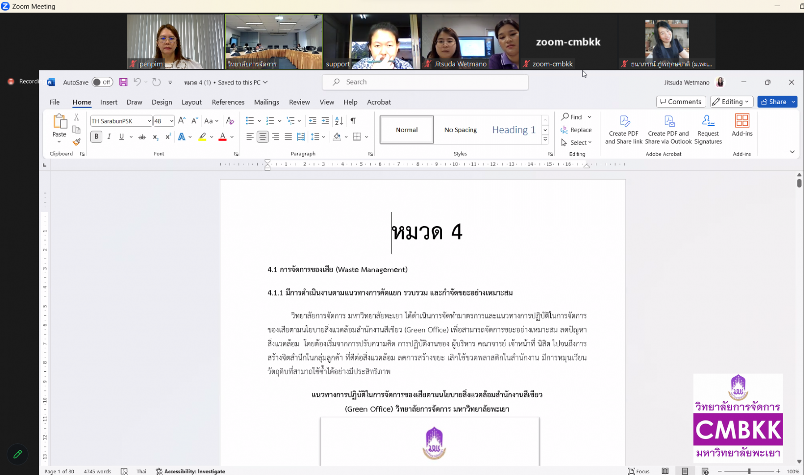The width and height of the screenshot is (804, 475).
Task: Click Create PDF and Share link
Action: click(x=624, y=130)
